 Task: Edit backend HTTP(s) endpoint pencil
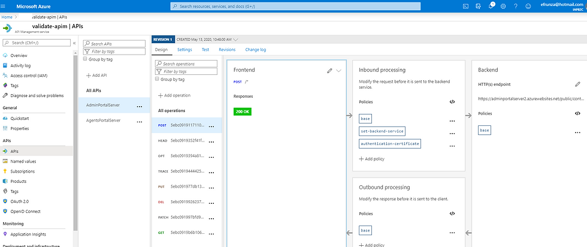[577, 84]
